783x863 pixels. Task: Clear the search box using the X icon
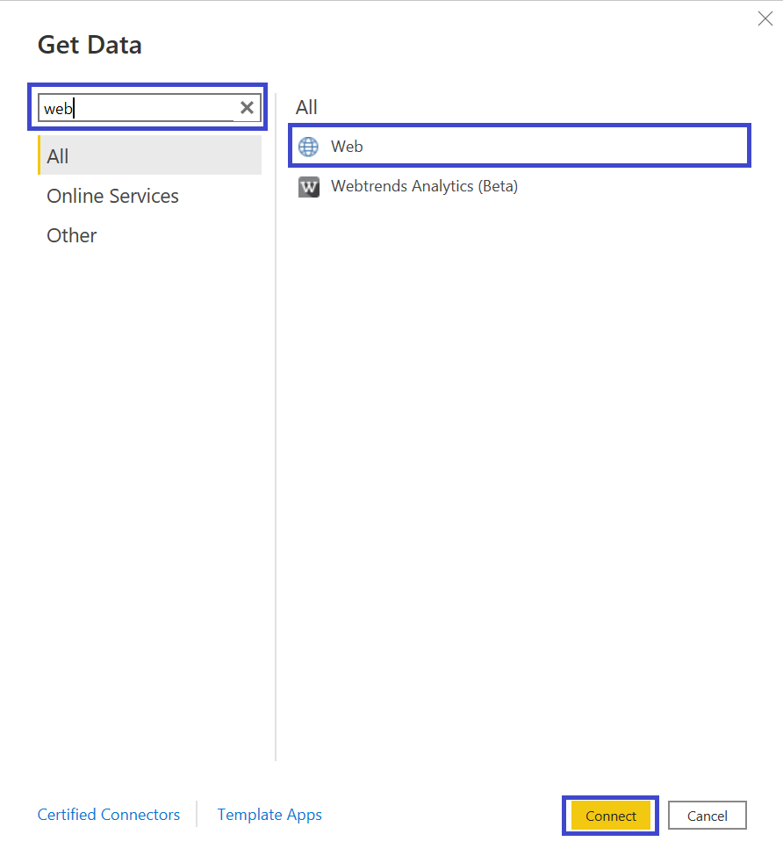pos(247,107)
